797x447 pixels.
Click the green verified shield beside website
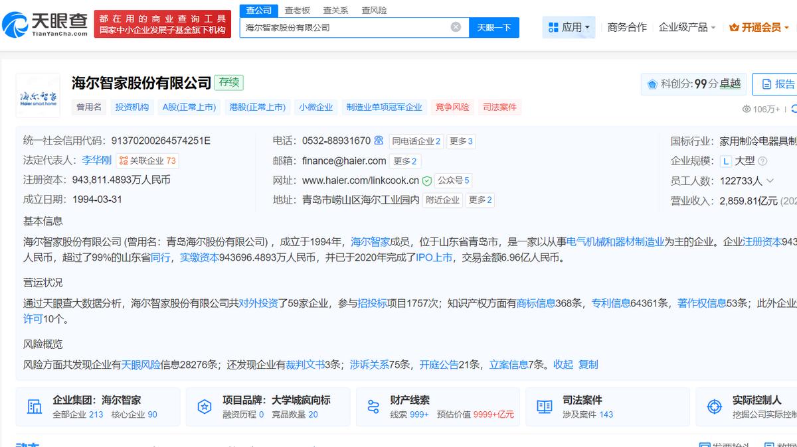coord(427,180)
